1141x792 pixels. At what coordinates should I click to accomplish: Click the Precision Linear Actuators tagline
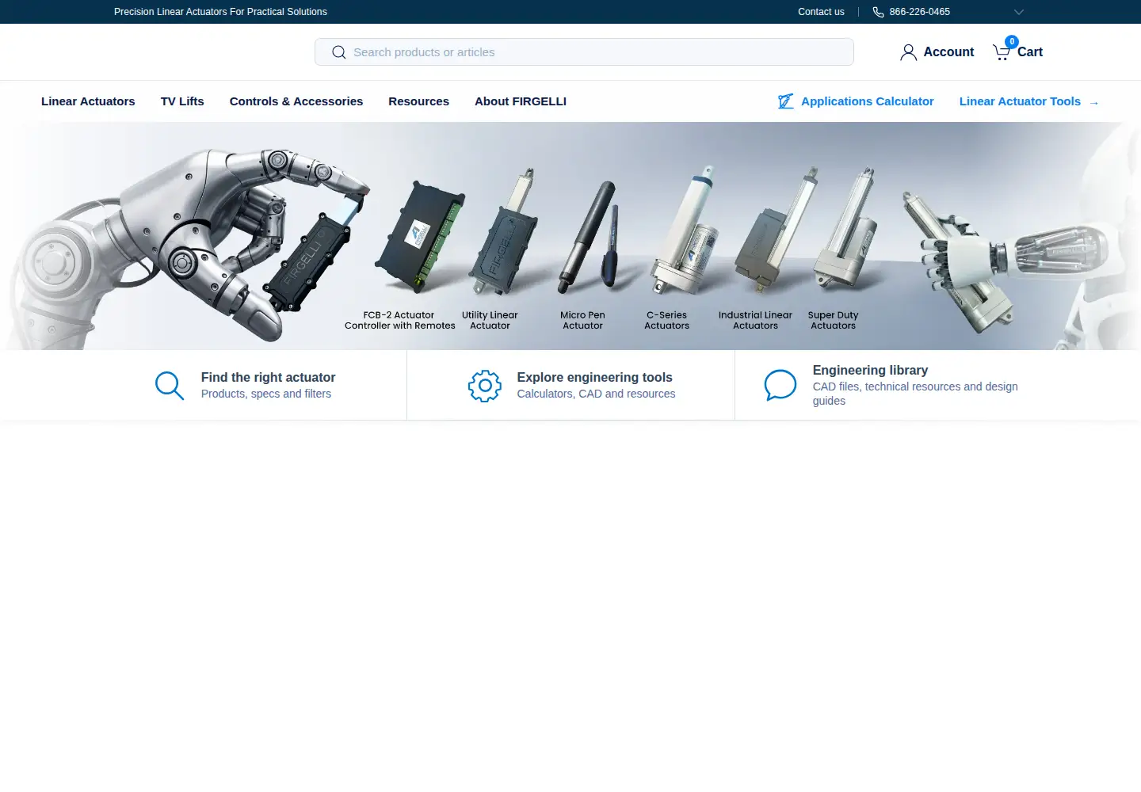220,12
